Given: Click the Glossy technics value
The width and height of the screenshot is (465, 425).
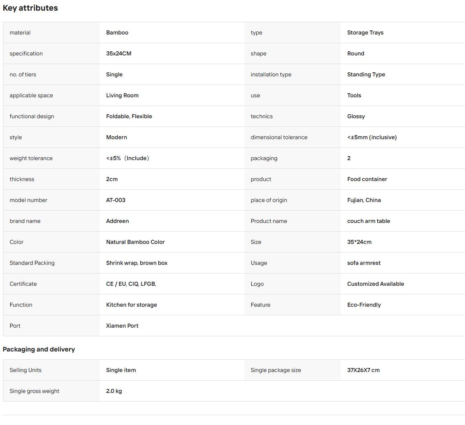Looking at the screenshot, I should pyautogui.click(x=356, y=117).
